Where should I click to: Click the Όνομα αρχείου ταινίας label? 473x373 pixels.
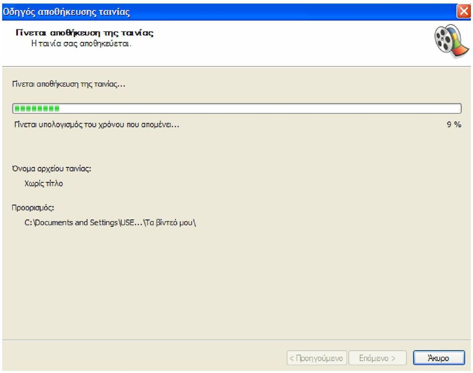52,169
